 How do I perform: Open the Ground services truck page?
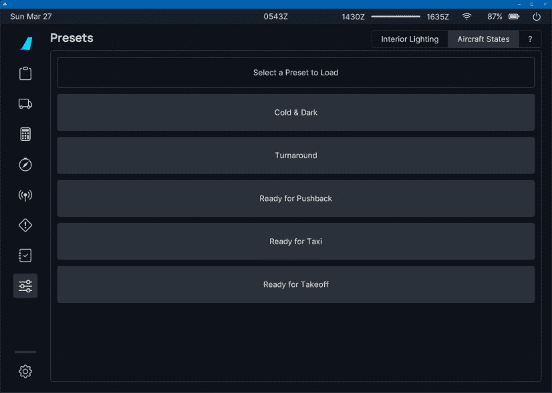point(25,103)
